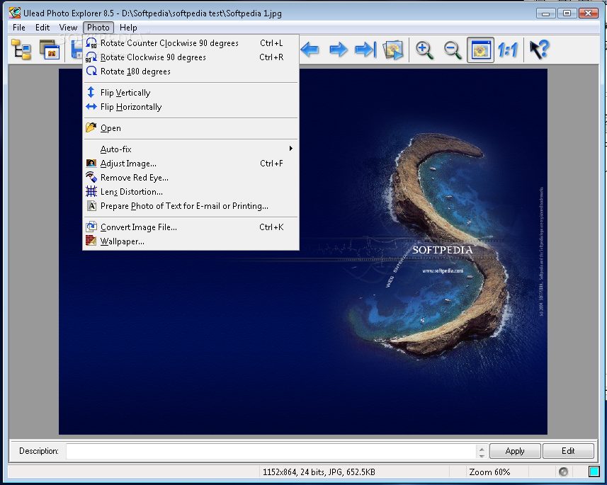Start the slideshow icon
The width and height of the screenshot is (607, 485).
(393, 50)
